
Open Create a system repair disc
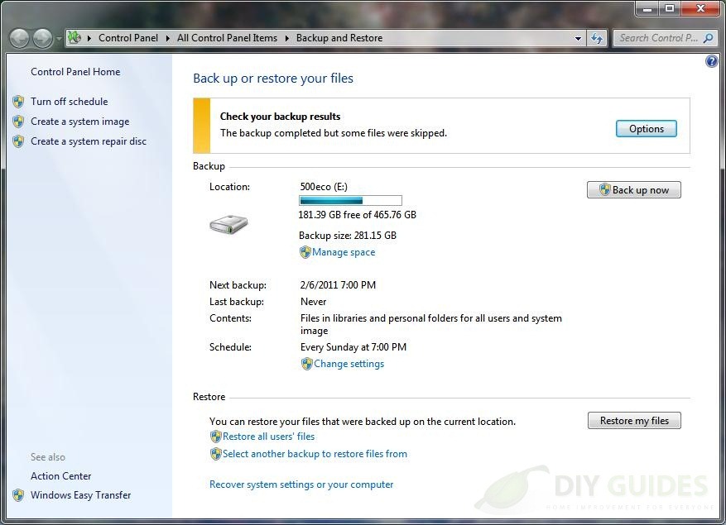[x=89, y=141]
